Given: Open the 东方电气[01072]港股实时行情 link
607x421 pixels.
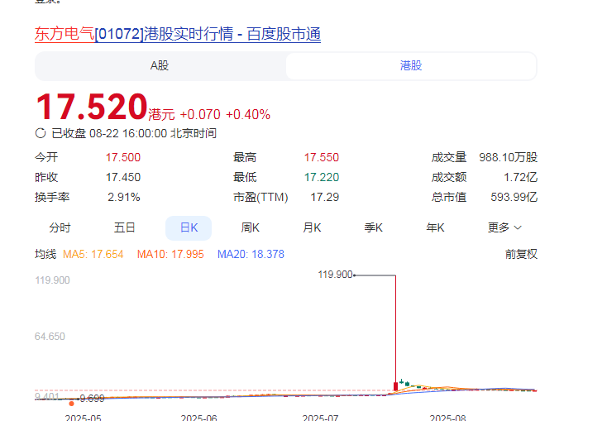Looking at the screenshot, I should click(177, 34).
